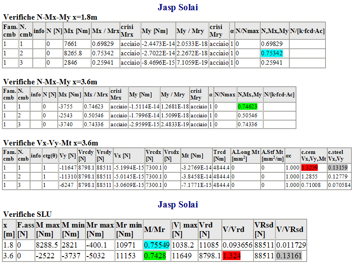Screen dimensions: 354x265
Task: Click Mx value -3740
Action: [65, 124]
